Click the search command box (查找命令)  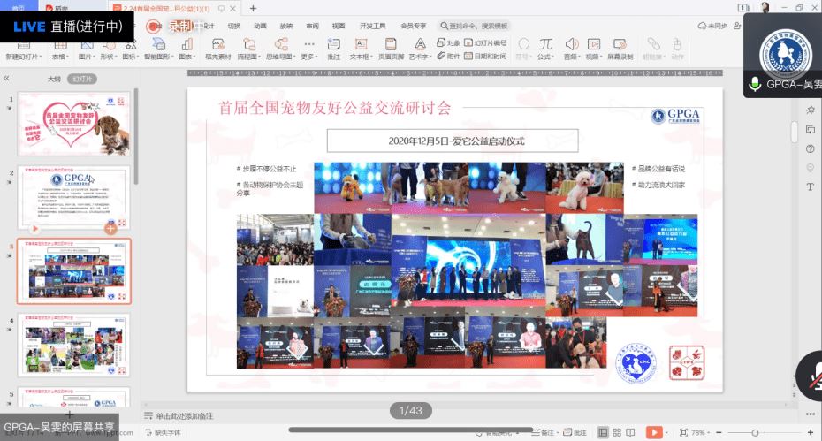coord(475,26)
